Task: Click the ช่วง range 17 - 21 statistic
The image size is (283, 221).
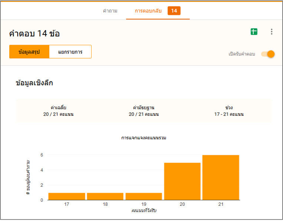Action: pos(229,111)
